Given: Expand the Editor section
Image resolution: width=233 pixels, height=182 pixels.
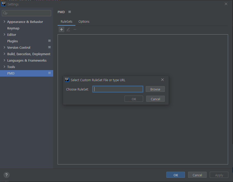Looking at the screenshot, I should tap(4, 34).
